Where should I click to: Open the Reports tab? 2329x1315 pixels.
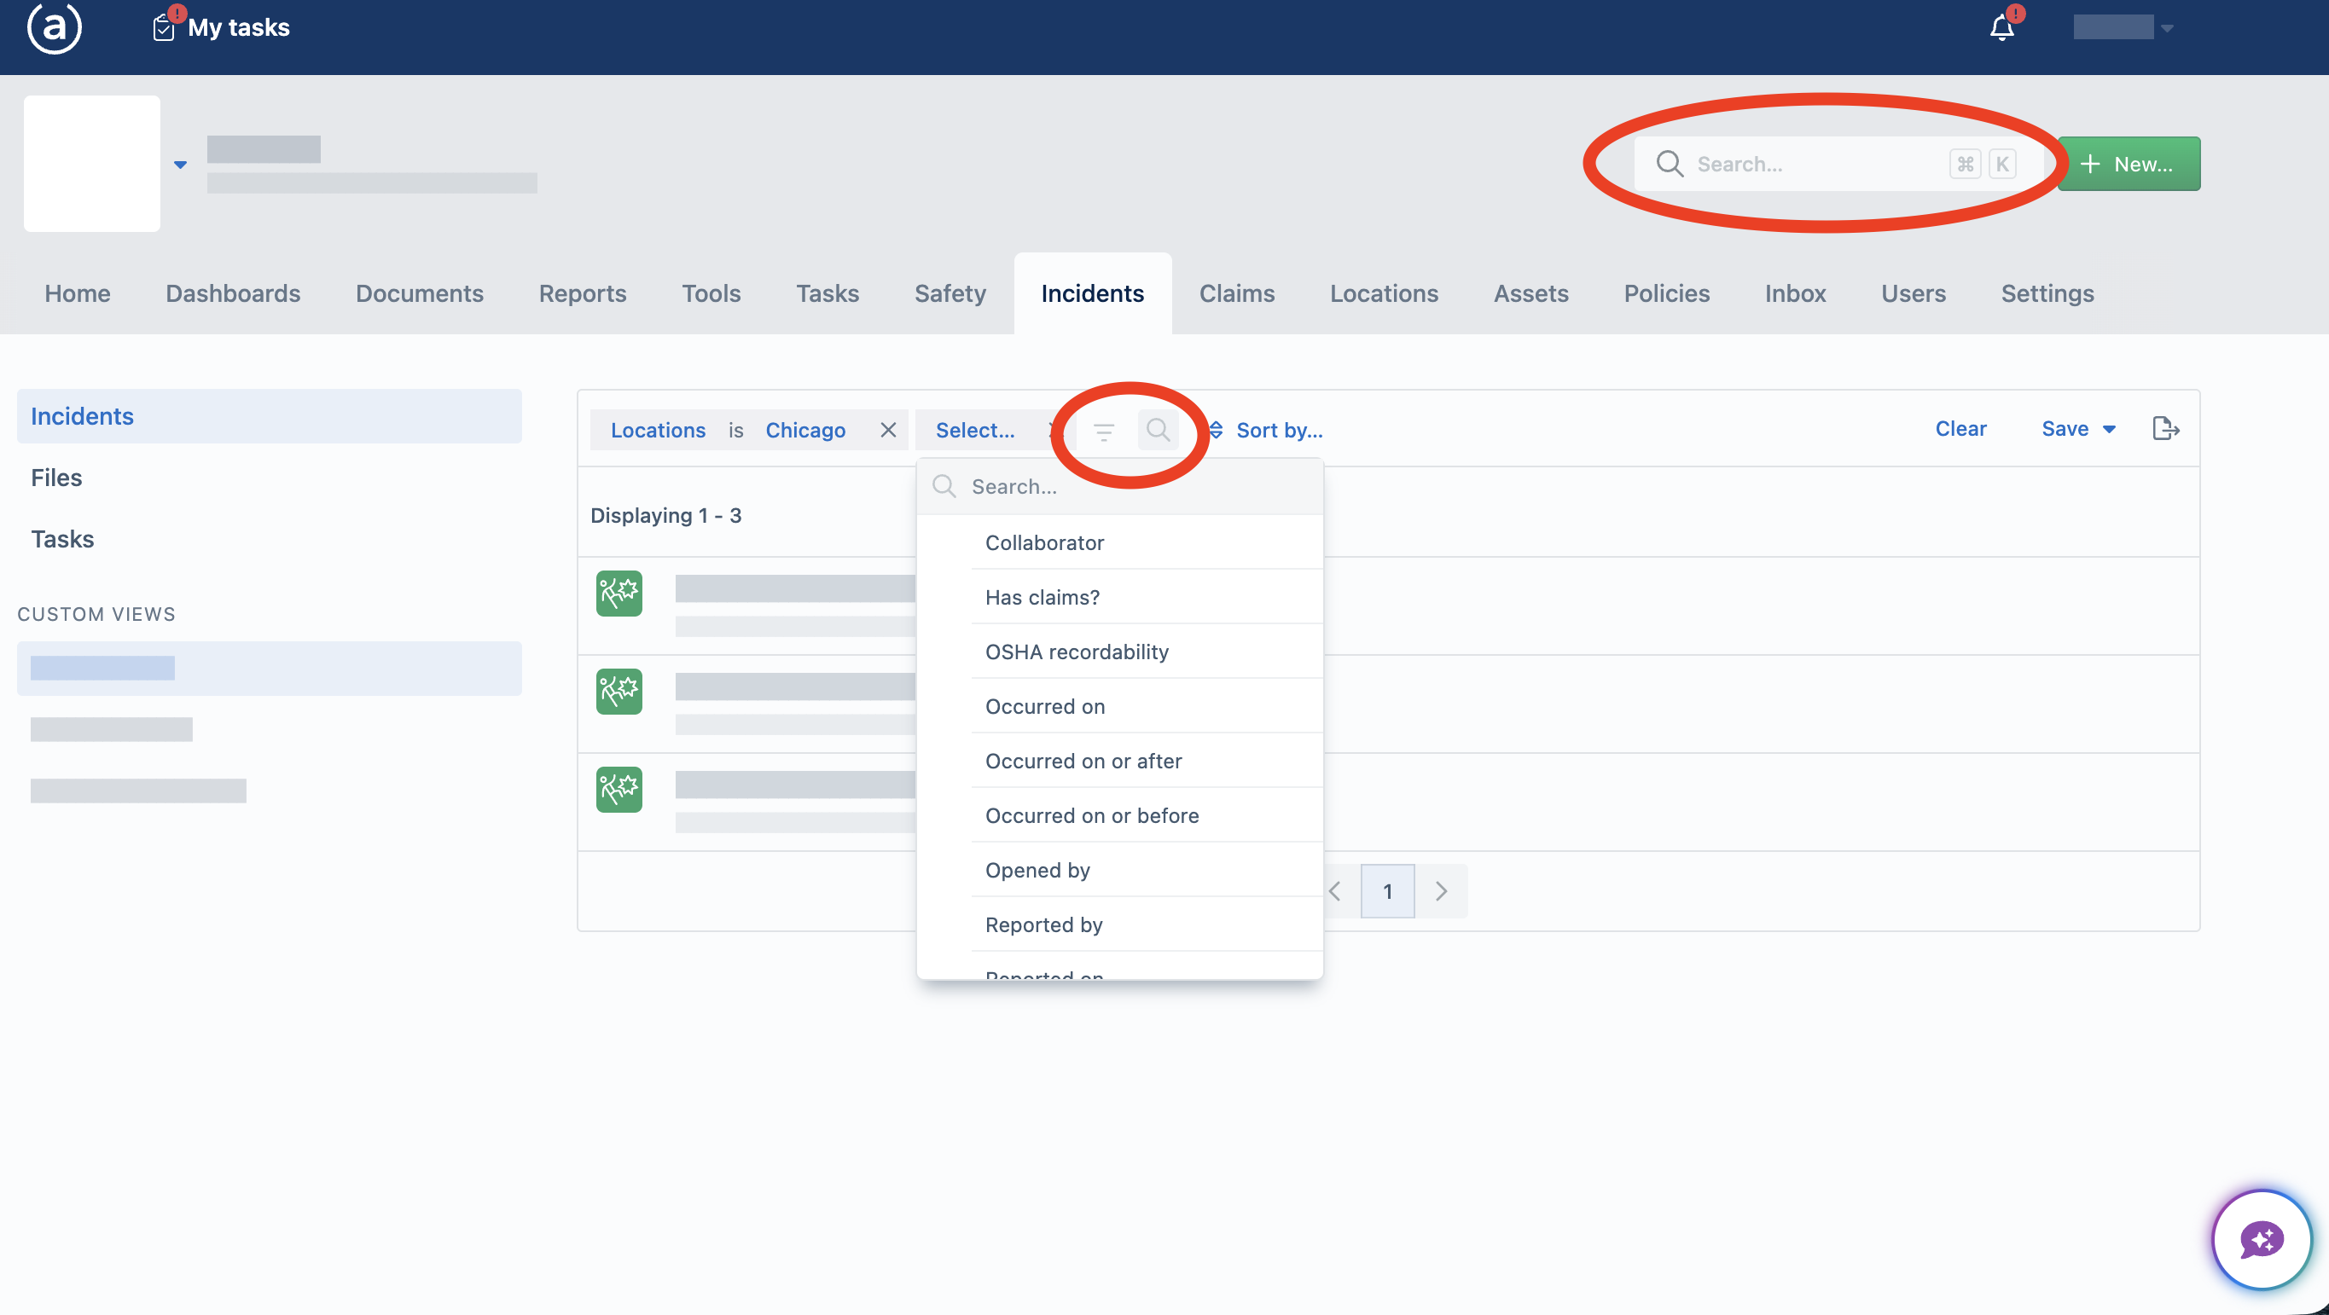(582, 293)
